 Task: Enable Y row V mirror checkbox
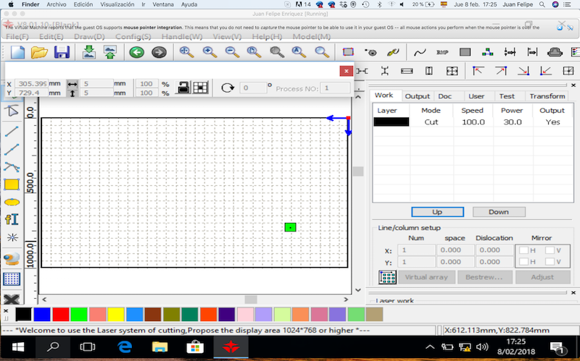point(550,262)
